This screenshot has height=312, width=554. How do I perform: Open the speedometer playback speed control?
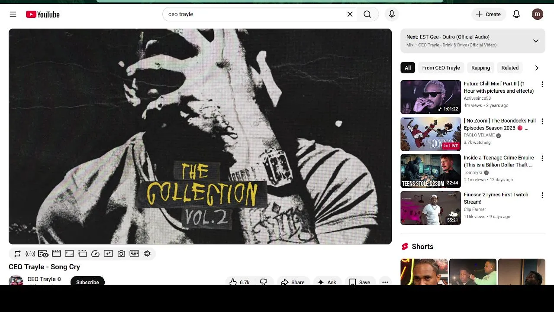coord(95,254)
